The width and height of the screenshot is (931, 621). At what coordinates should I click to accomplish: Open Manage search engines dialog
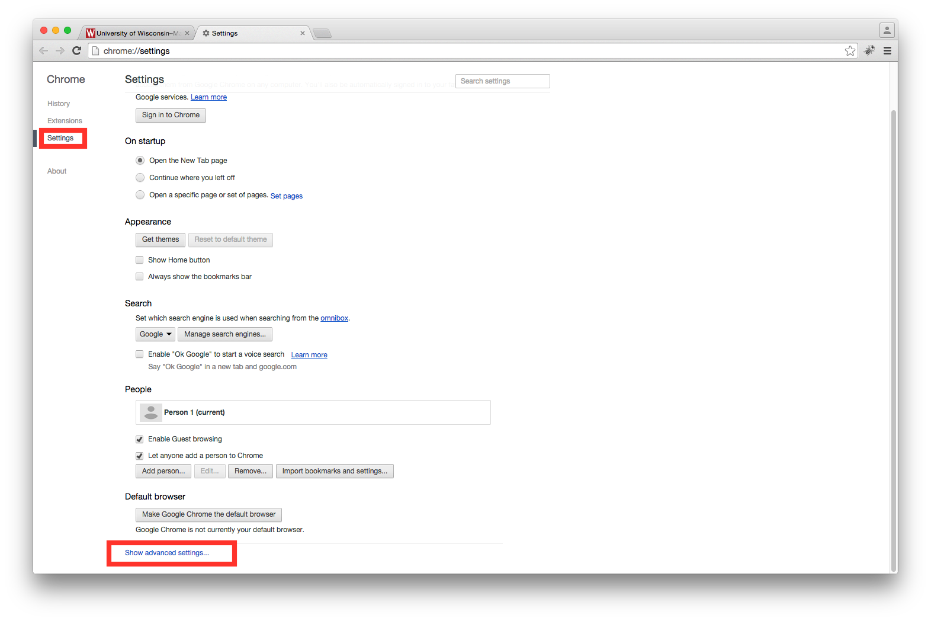pyautogui.click(x=225, y=334)
